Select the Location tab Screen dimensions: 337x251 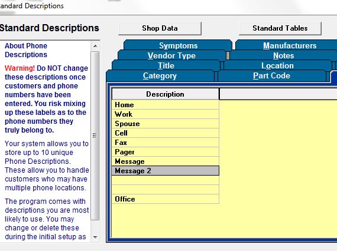277,65
